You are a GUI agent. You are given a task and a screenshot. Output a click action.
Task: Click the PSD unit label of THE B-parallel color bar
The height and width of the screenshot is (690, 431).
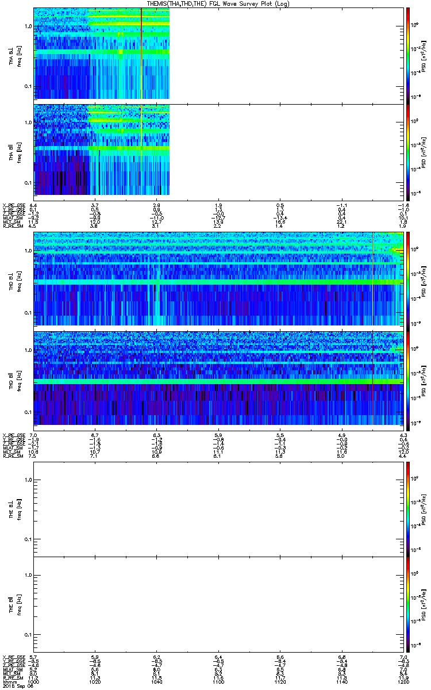tap(425, 605)
